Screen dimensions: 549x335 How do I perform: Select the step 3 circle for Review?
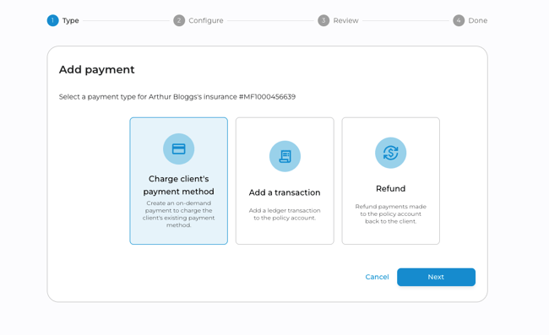323,20
